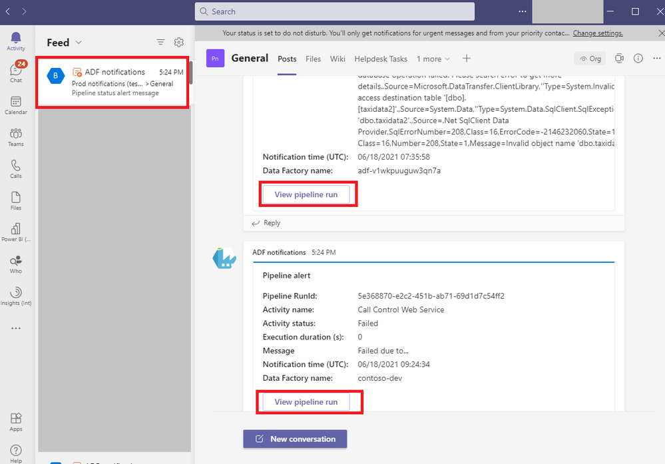Open the Power BI app
This screenshot has height=464, width=665.
click(16, 232)
